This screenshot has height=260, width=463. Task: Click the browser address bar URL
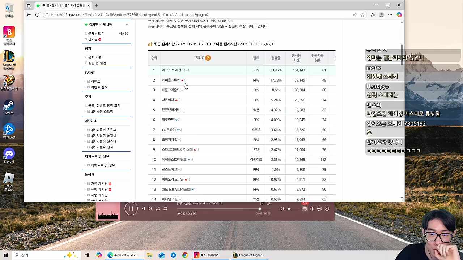tap(130, 15)
